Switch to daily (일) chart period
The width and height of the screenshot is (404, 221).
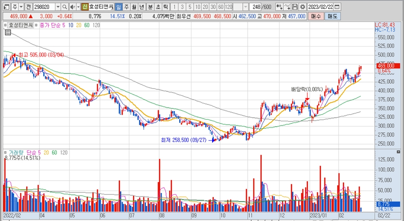(x=118, y=7)
